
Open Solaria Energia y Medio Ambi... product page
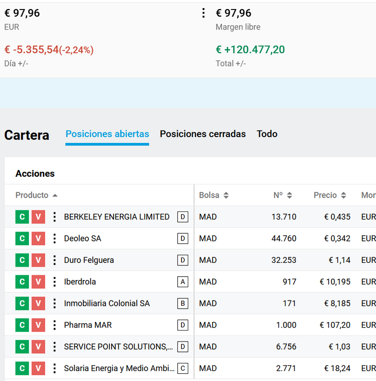[x=119, y=368]
